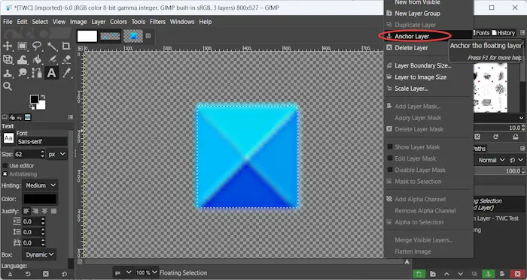Open the 100% zoom level dropdown
Image resolution: width=527 pixels, height=280 pixels.
(x=147, y=272)
